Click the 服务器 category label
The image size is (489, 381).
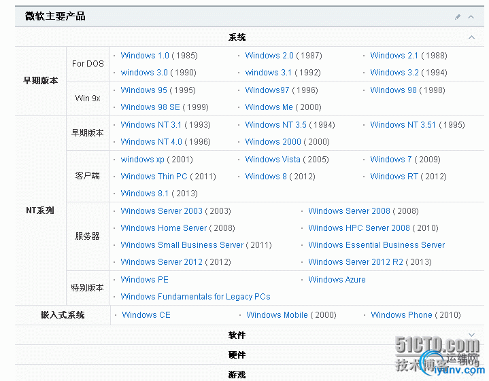tap(87, 236)
